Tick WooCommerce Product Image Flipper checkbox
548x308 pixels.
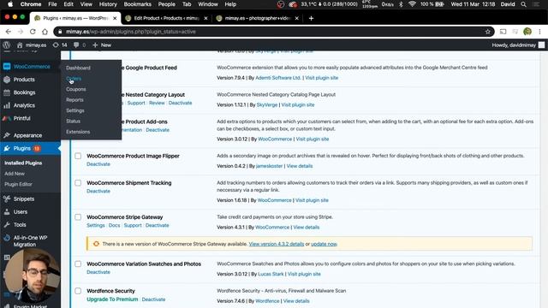pyautogui.click(x=78, y=156)
